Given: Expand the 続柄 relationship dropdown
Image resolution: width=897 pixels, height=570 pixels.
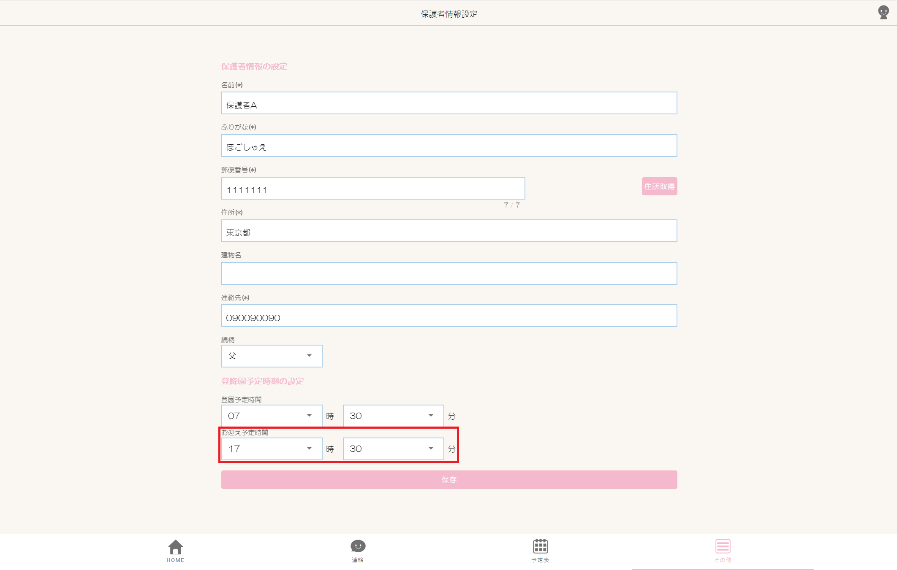Looking at the screenshot, I should click(x=272, y=356).
